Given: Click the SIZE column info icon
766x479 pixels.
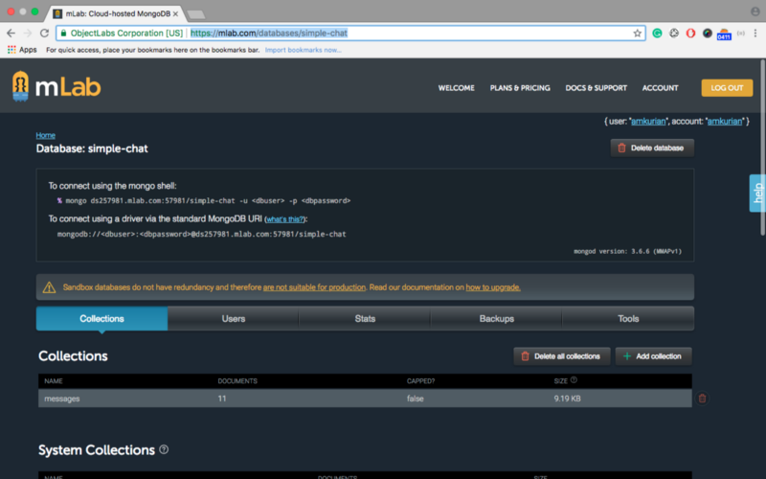Looking at the screenshot, I should (x=574, y=380).
